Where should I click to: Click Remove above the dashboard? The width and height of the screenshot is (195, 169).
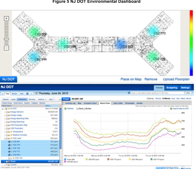(151, 79)
